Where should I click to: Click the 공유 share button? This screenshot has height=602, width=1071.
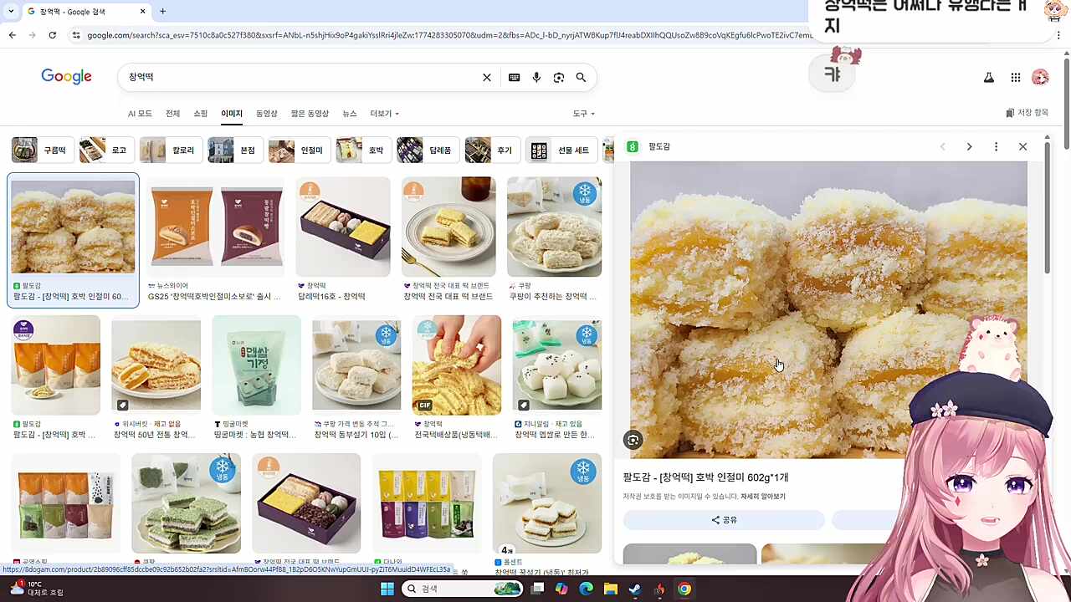(724, 520)
